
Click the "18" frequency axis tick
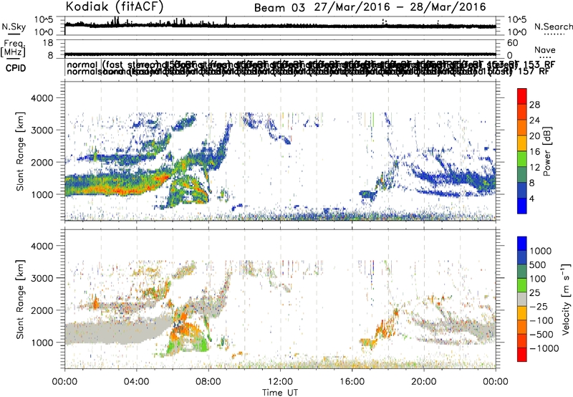pos(48,43)
